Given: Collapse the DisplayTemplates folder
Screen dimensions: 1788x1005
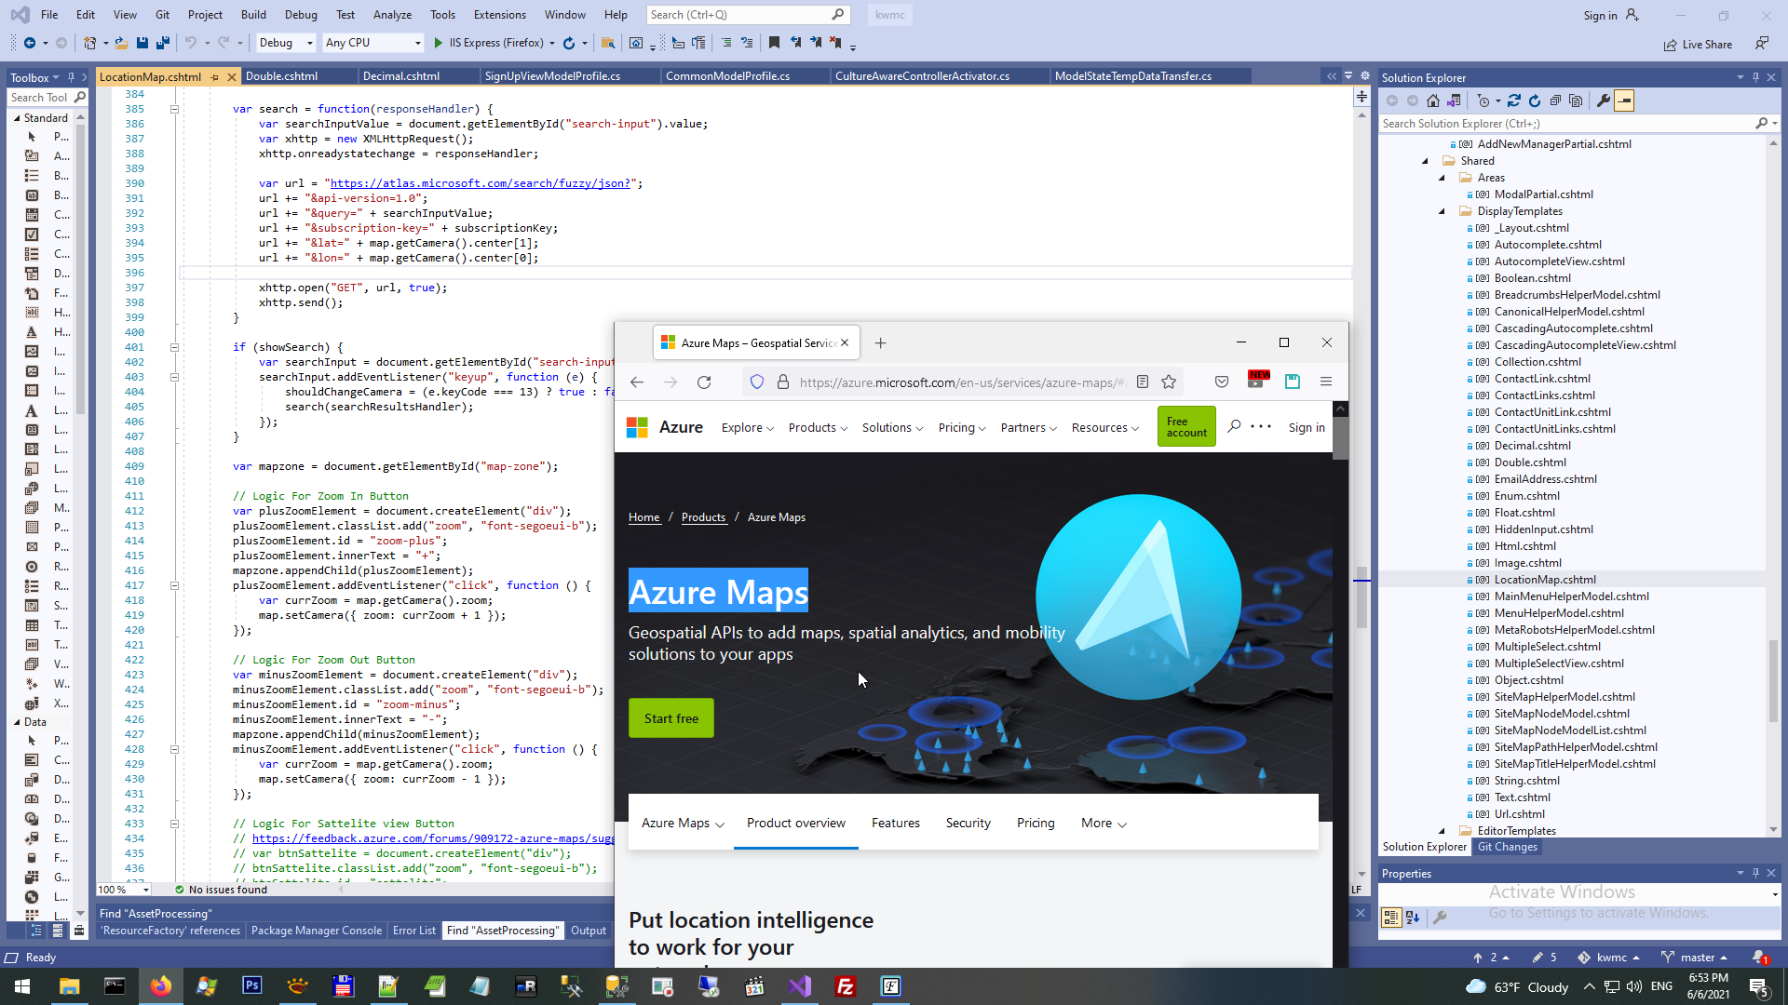Looking at the screenshot, I should (x=1442, y=211).
